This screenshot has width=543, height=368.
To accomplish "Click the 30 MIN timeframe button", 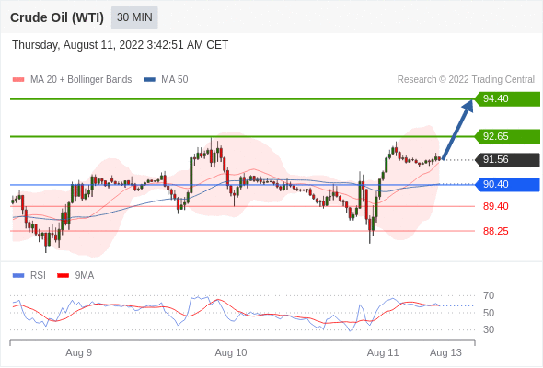I will point(134,17).
